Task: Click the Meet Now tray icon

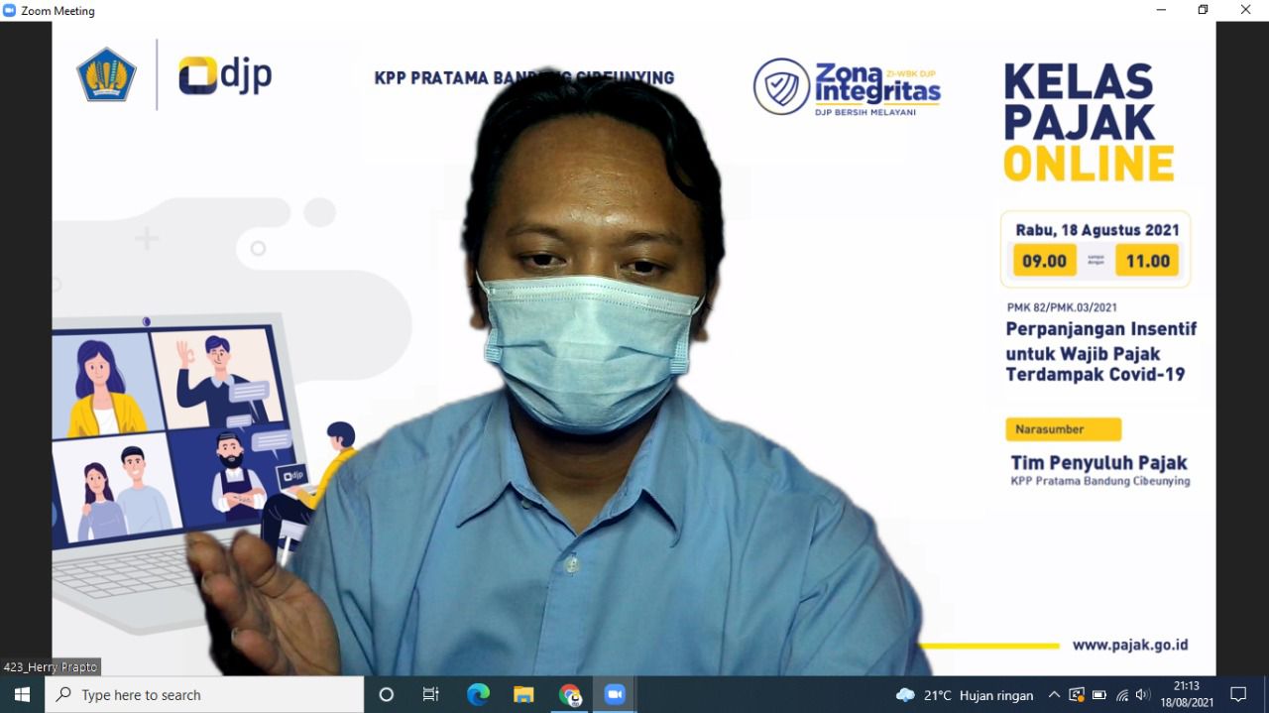Action: [1076, 695]
